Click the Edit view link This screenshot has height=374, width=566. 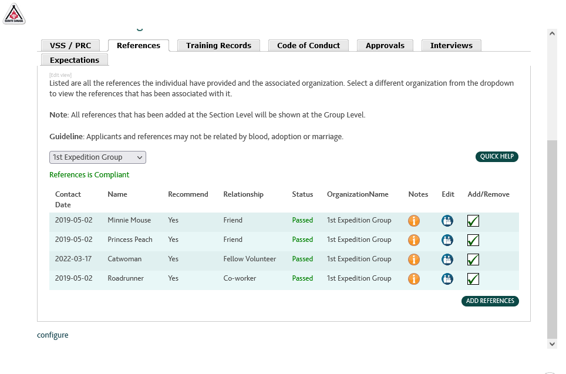click(60, 75)
